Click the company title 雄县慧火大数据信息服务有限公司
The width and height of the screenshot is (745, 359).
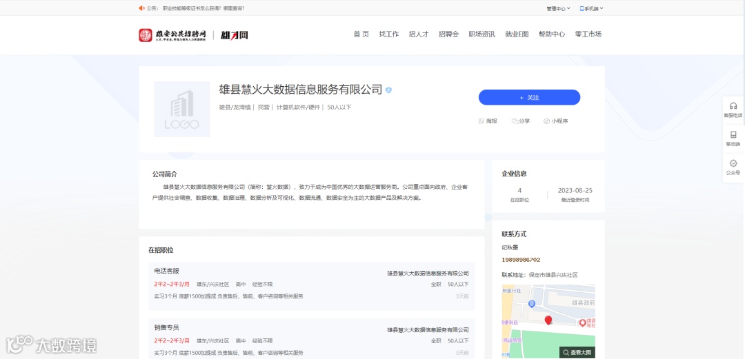(300, 90)
